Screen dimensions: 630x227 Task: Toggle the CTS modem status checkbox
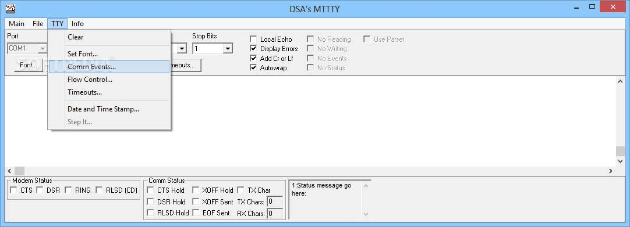[x=13, y=190]
